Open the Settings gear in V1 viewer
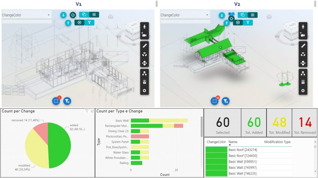318x178 pixels. coord(144,91)
